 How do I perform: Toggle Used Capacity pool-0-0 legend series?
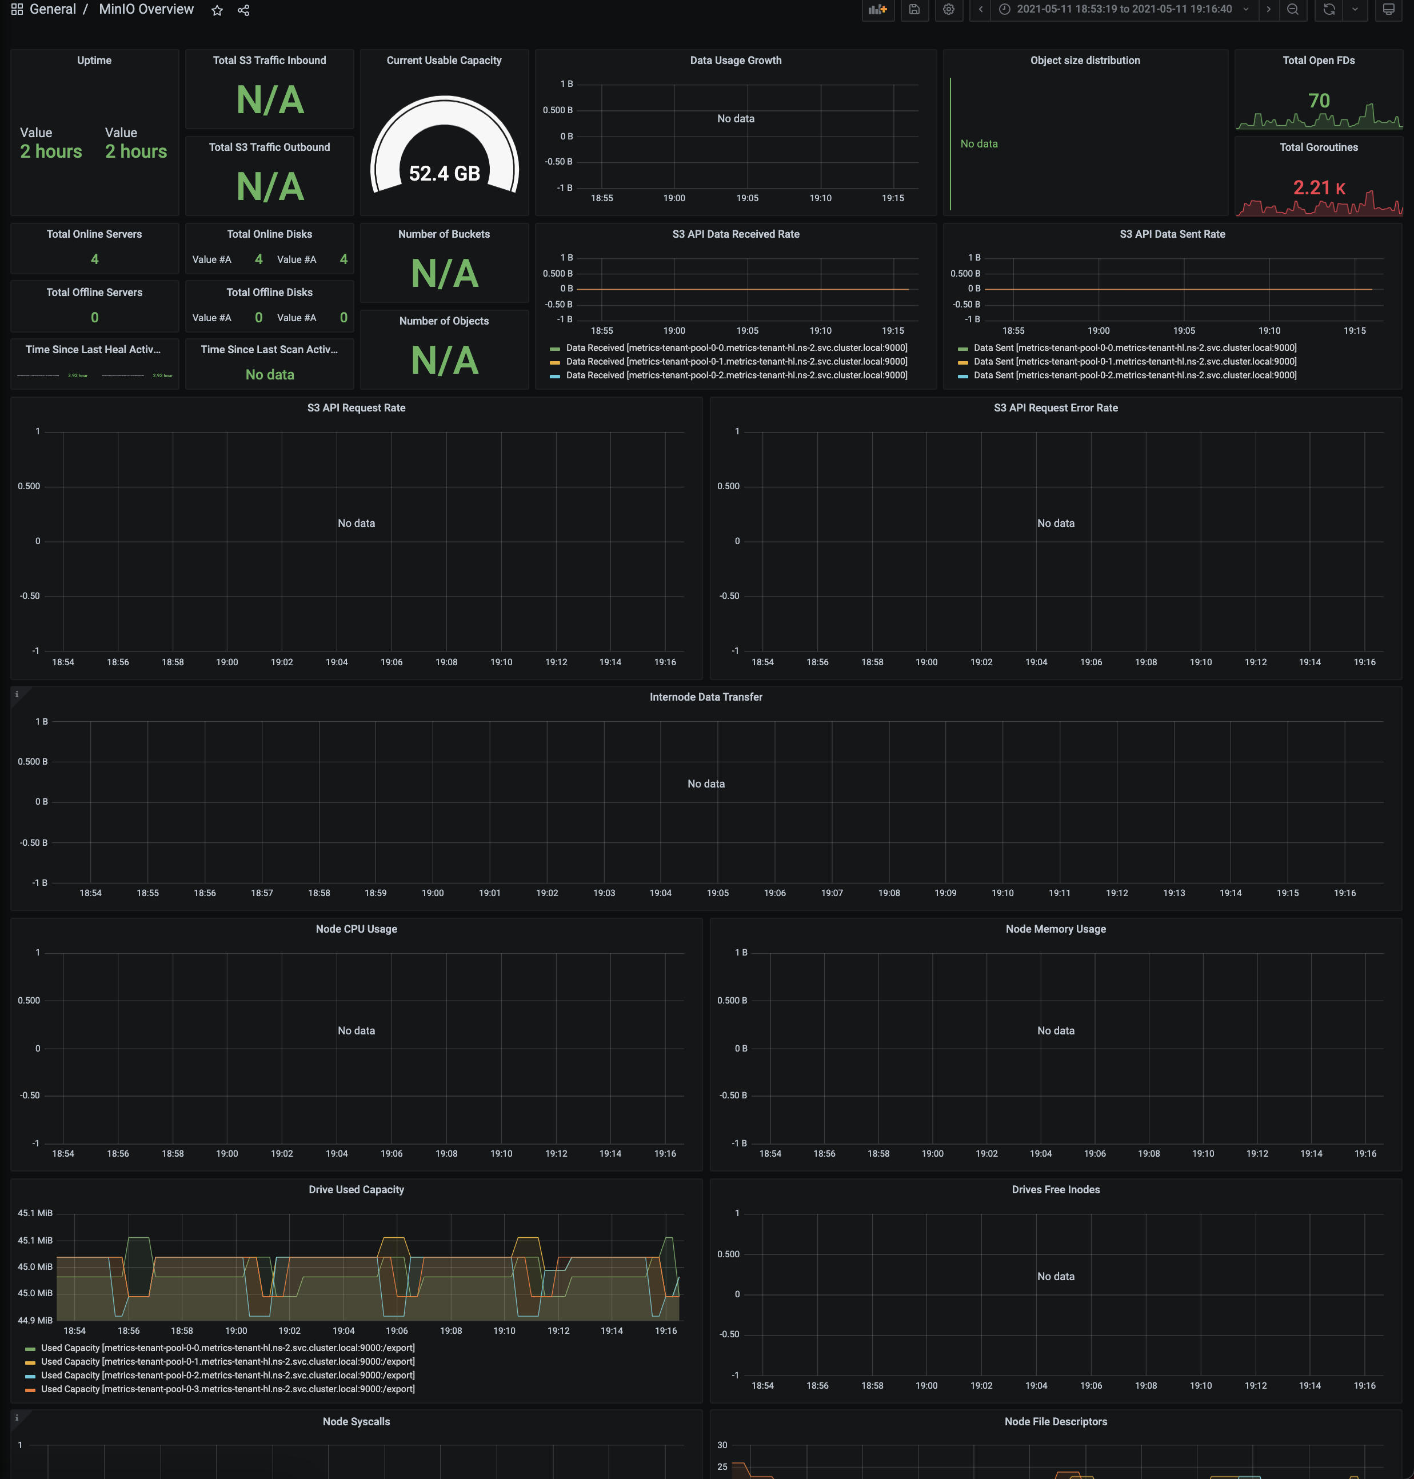click(x=227, y=1348)
